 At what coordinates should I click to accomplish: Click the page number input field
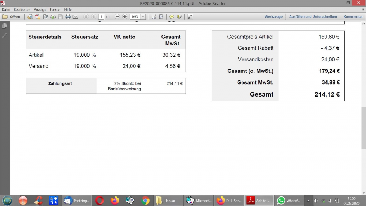pyautogui.click(x=101, y=16)
